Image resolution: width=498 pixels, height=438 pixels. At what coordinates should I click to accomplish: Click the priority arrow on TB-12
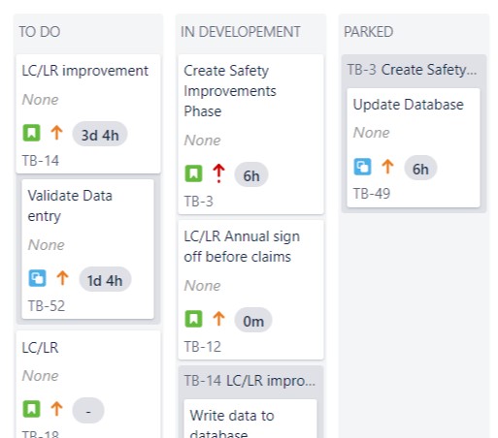click(218, 319)
